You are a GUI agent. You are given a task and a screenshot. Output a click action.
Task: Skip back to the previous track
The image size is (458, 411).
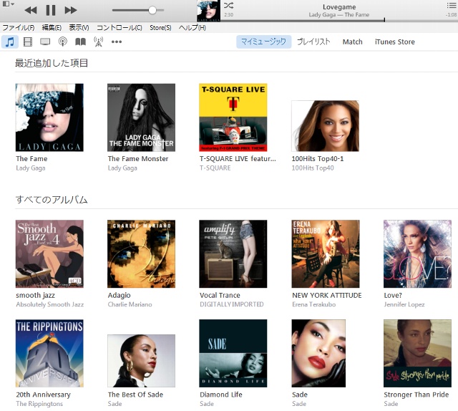click(x=31, y=11)
